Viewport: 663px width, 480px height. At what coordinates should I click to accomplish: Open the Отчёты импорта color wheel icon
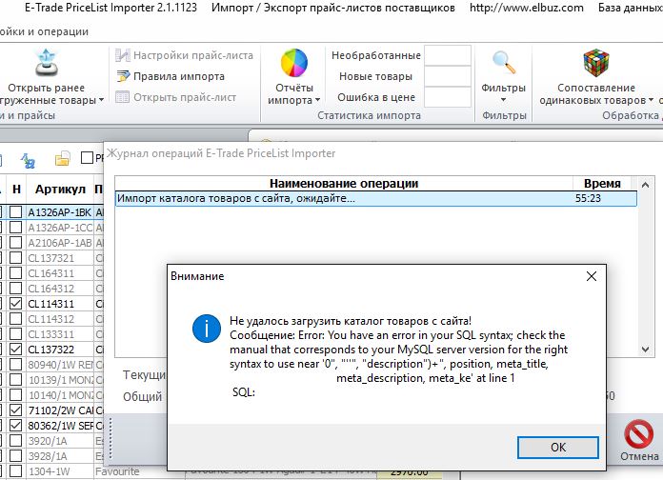pos(293,63)
